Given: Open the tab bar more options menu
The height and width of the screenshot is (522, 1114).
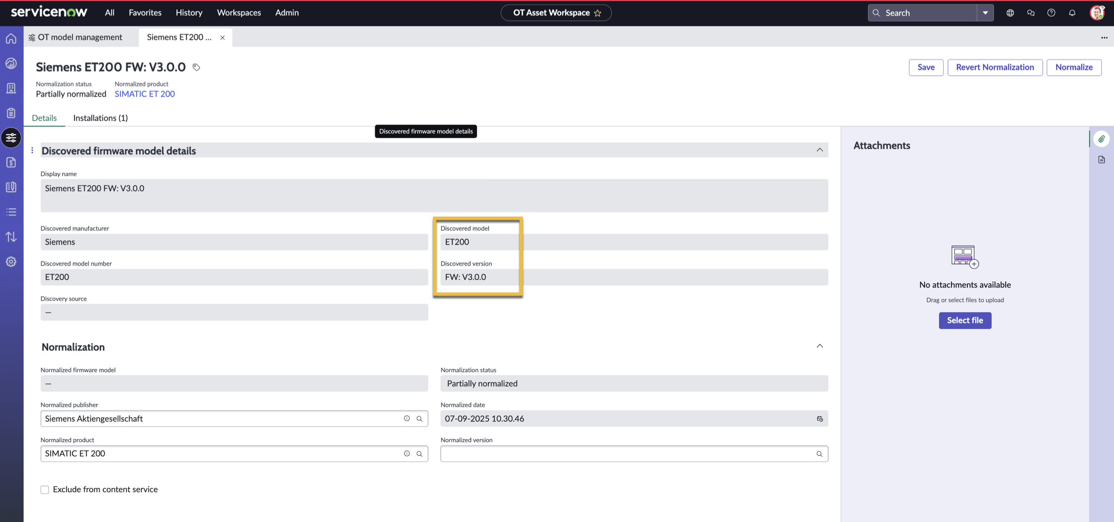Looking at the screenshot, I should point(1104,38).
